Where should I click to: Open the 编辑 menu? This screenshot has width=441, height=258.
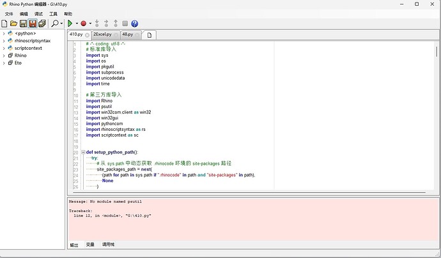click(24, 14)
